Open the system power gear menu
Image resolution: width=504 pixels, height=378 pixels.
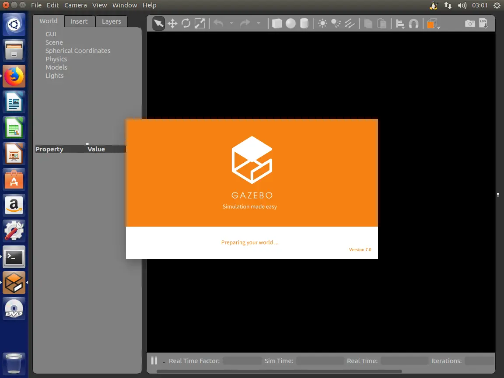[x=497, y=5]
